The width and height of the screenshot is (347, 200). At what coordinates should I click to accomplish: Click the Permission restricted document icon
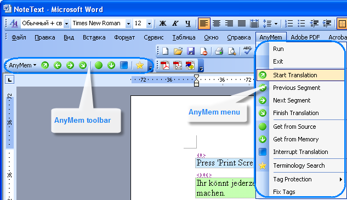203,51
